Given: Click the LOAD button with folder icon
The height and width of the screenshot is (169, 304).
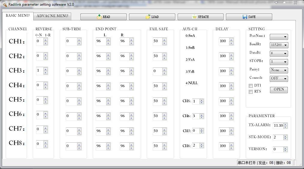Looking at the screenshot, I should pyautogui.click(x=152, y=17).
